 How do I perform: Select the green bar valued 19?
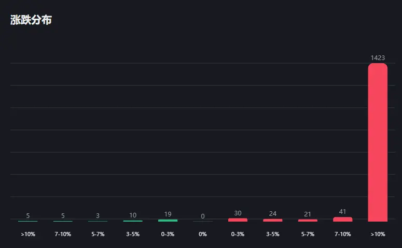point(168,221)
